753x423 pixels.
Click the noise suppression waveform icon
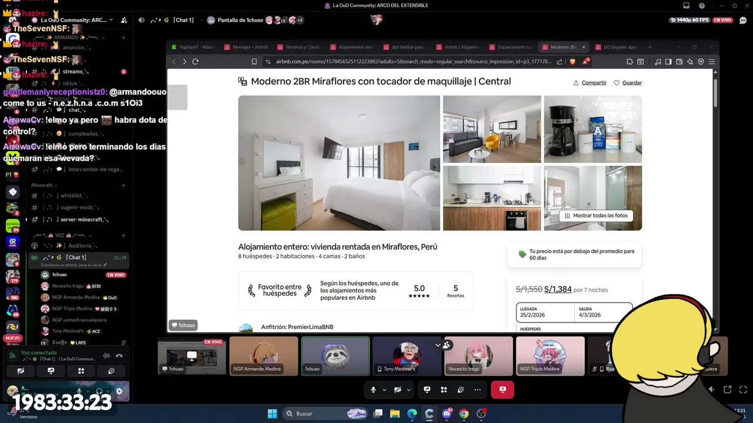click(x=106, y=355)
